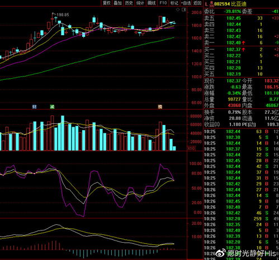
Task: Click the 委差 label
Action: point(247,12)
